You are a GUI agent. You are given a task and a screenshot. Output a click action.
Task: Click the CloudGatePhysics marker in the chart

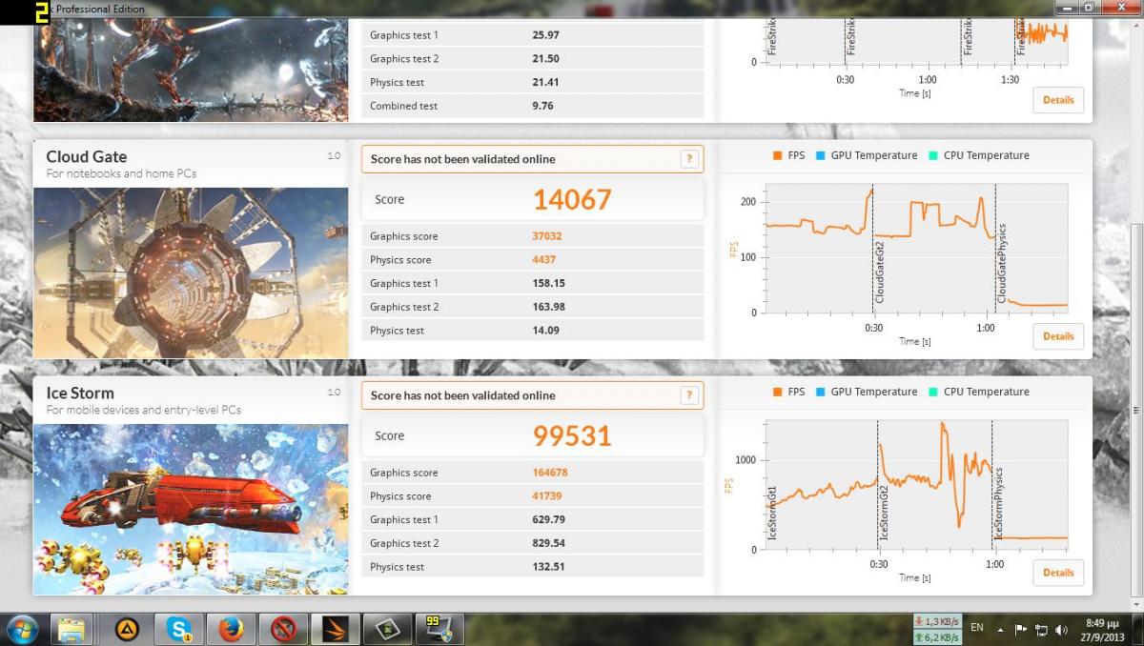(1002, 264)
